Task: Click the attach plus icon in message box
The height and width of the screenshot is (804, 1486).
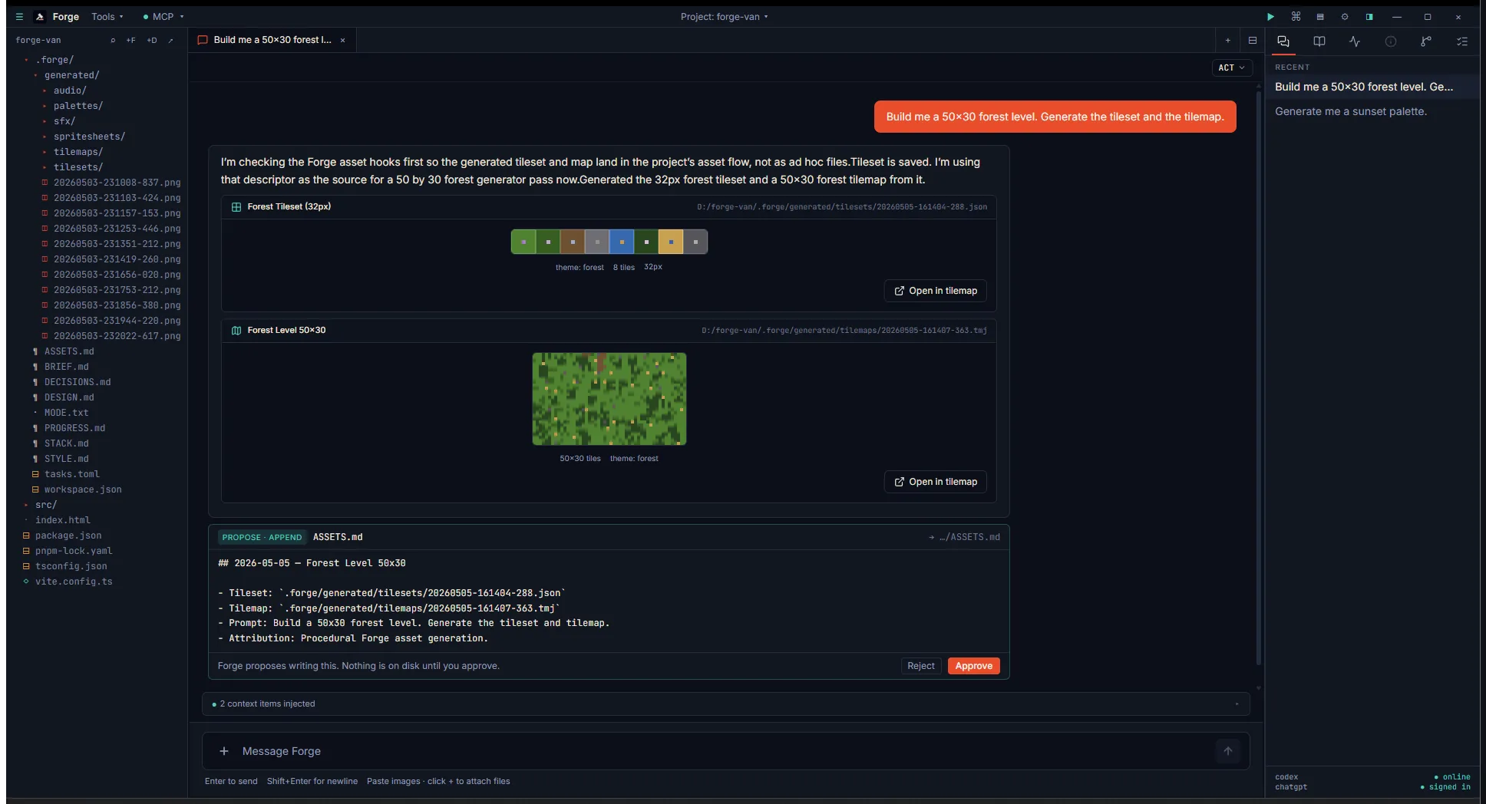Action: tap(224, 751)
